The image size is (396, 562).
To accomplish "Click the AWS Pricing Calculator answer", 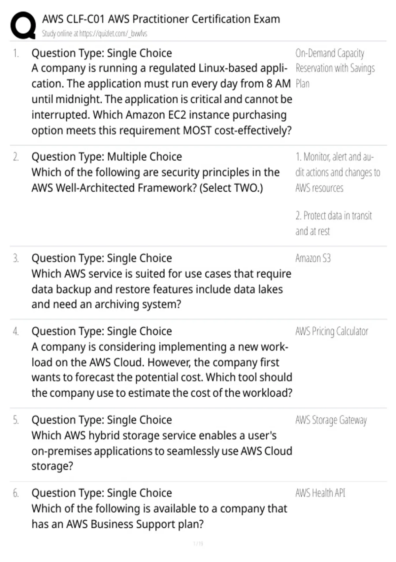I will click(x=332, y=331).
